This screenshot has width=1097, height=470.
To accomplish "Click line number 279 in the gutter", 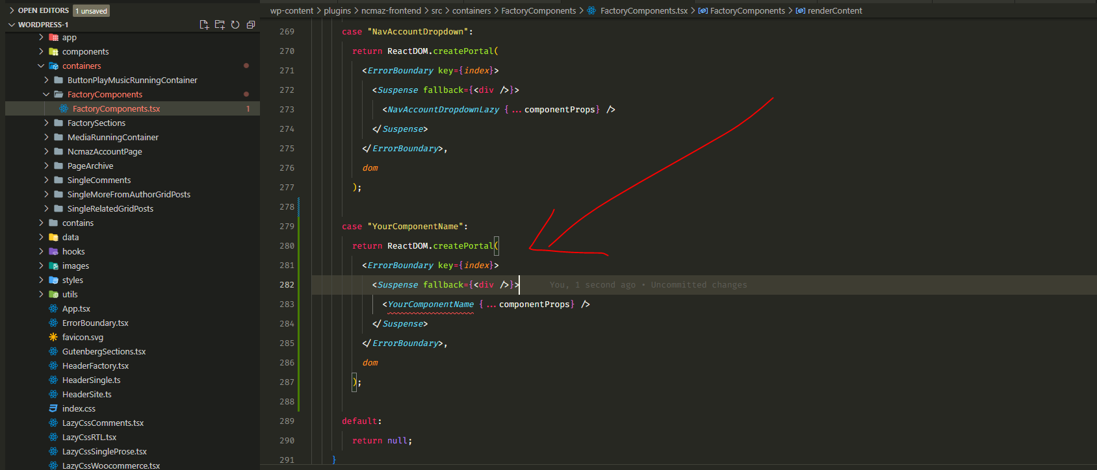I will click(287, 227).
